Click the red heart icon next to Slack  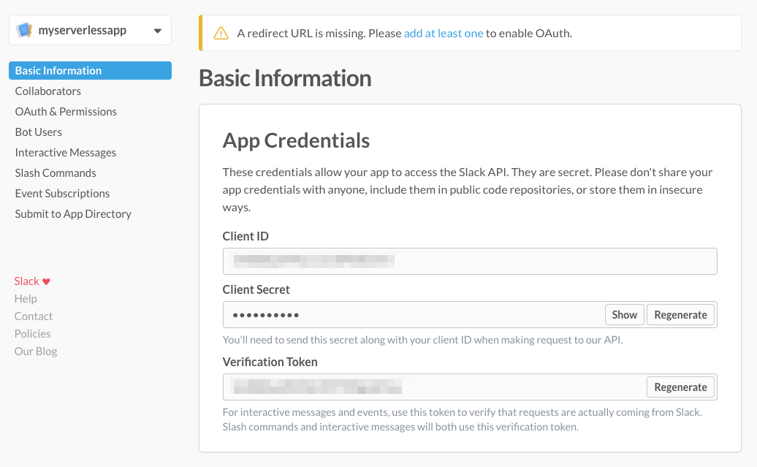pyautogui.click(x=46, y=281)
